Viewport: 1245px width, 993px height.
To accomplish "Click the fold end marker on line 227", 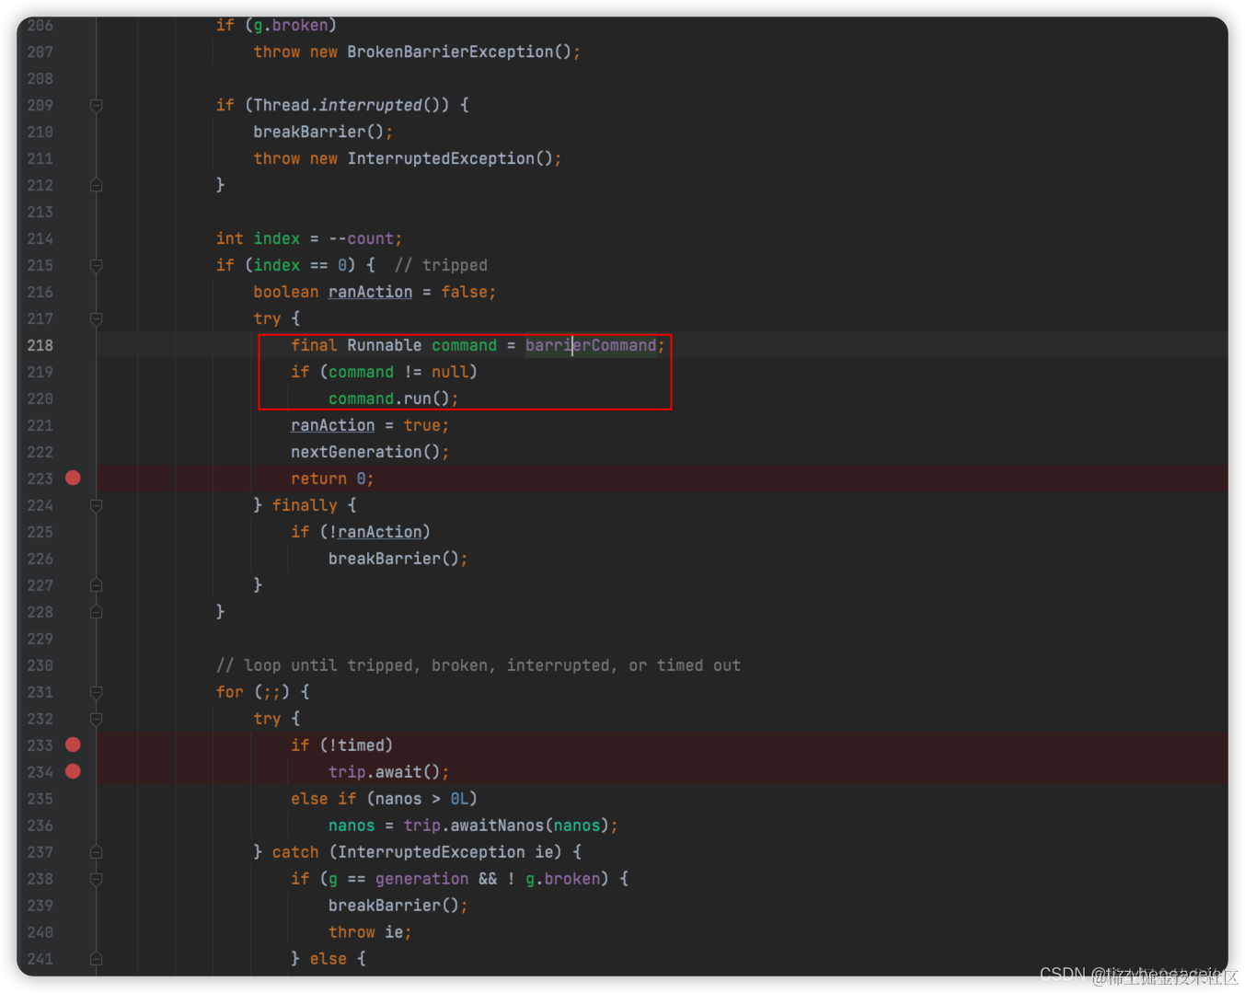I will 96,585.
